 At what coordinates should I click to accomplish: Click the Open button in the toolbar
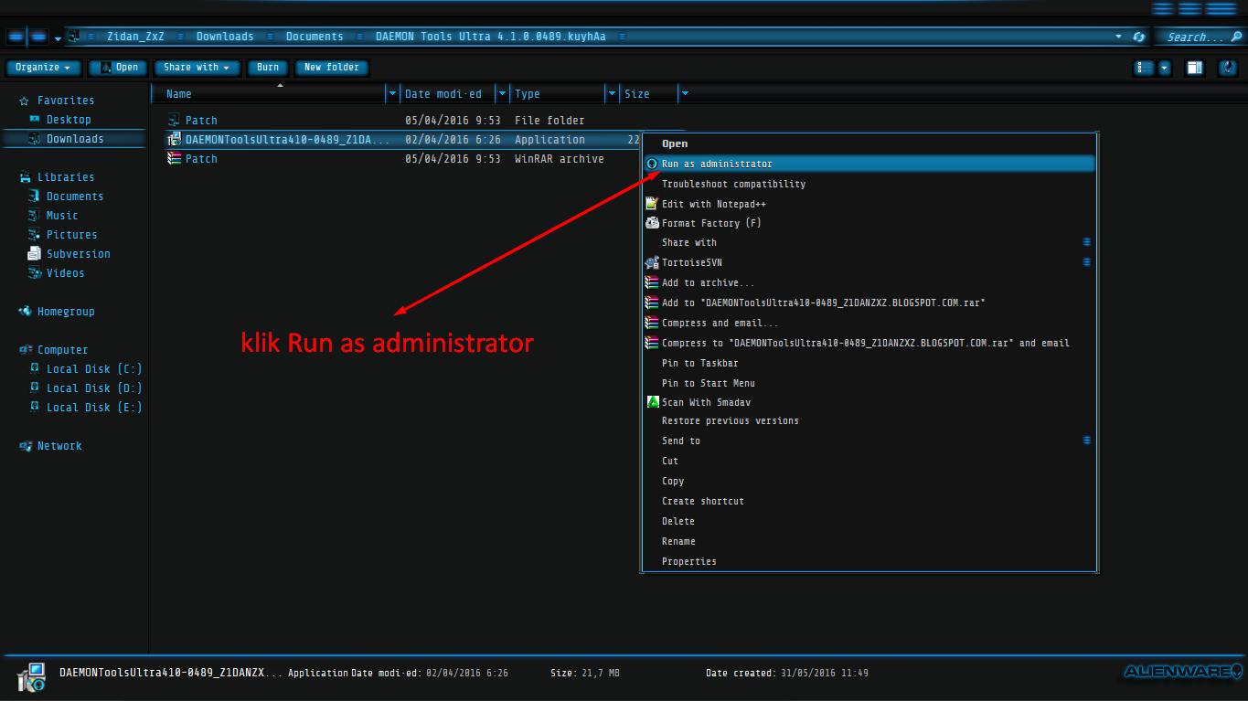[119, 68]
